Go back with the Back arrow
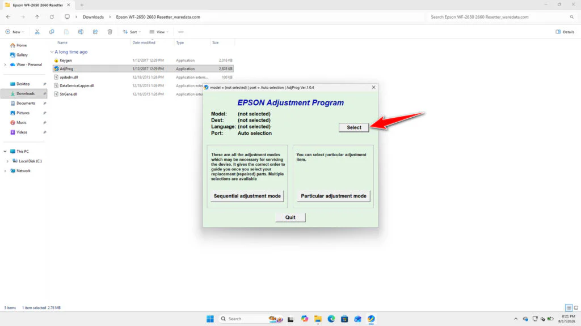581x326 pixels. coord(8,17)
